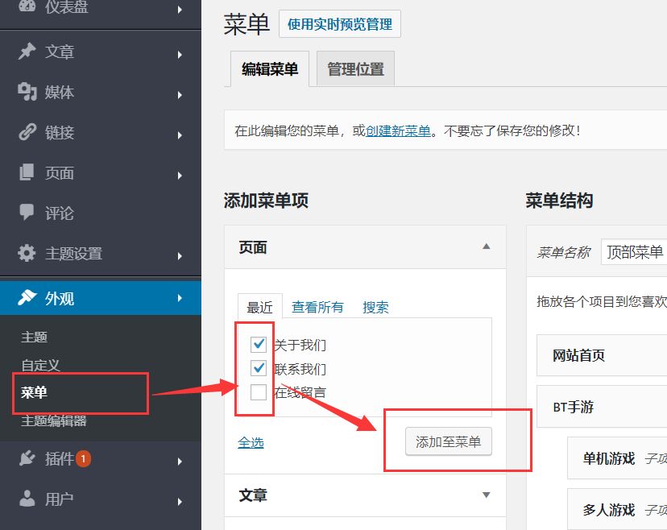667x530 pixels.
Task: Open the 外观 sidebar menu label
Action: (60, 298)
